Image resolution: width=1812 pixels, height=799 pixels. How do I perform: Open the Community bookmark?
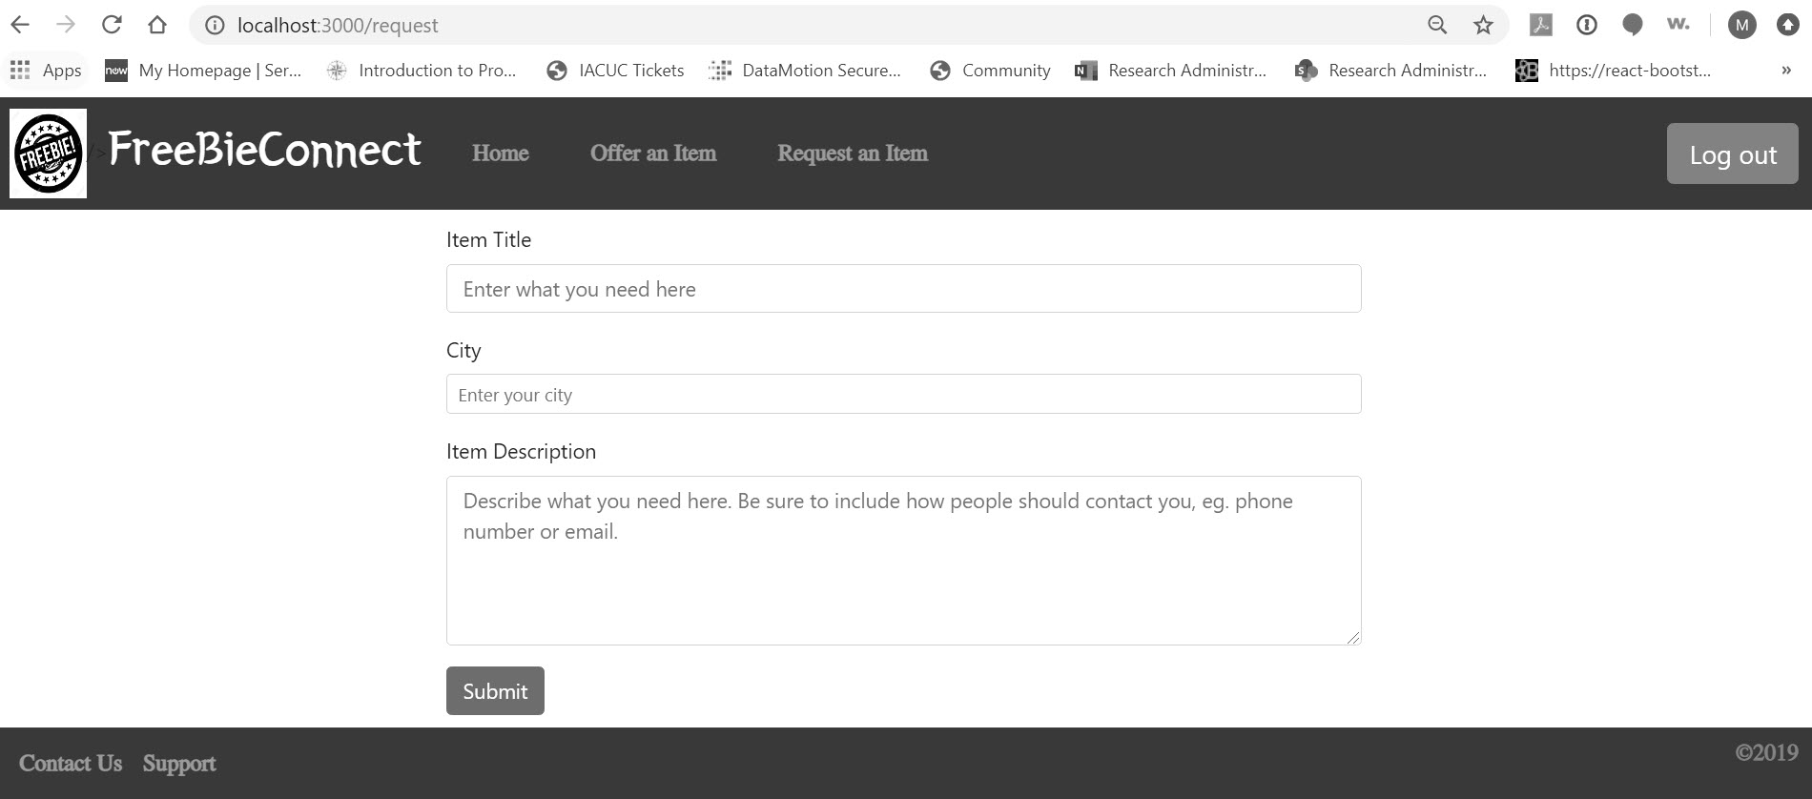(990, 71)
